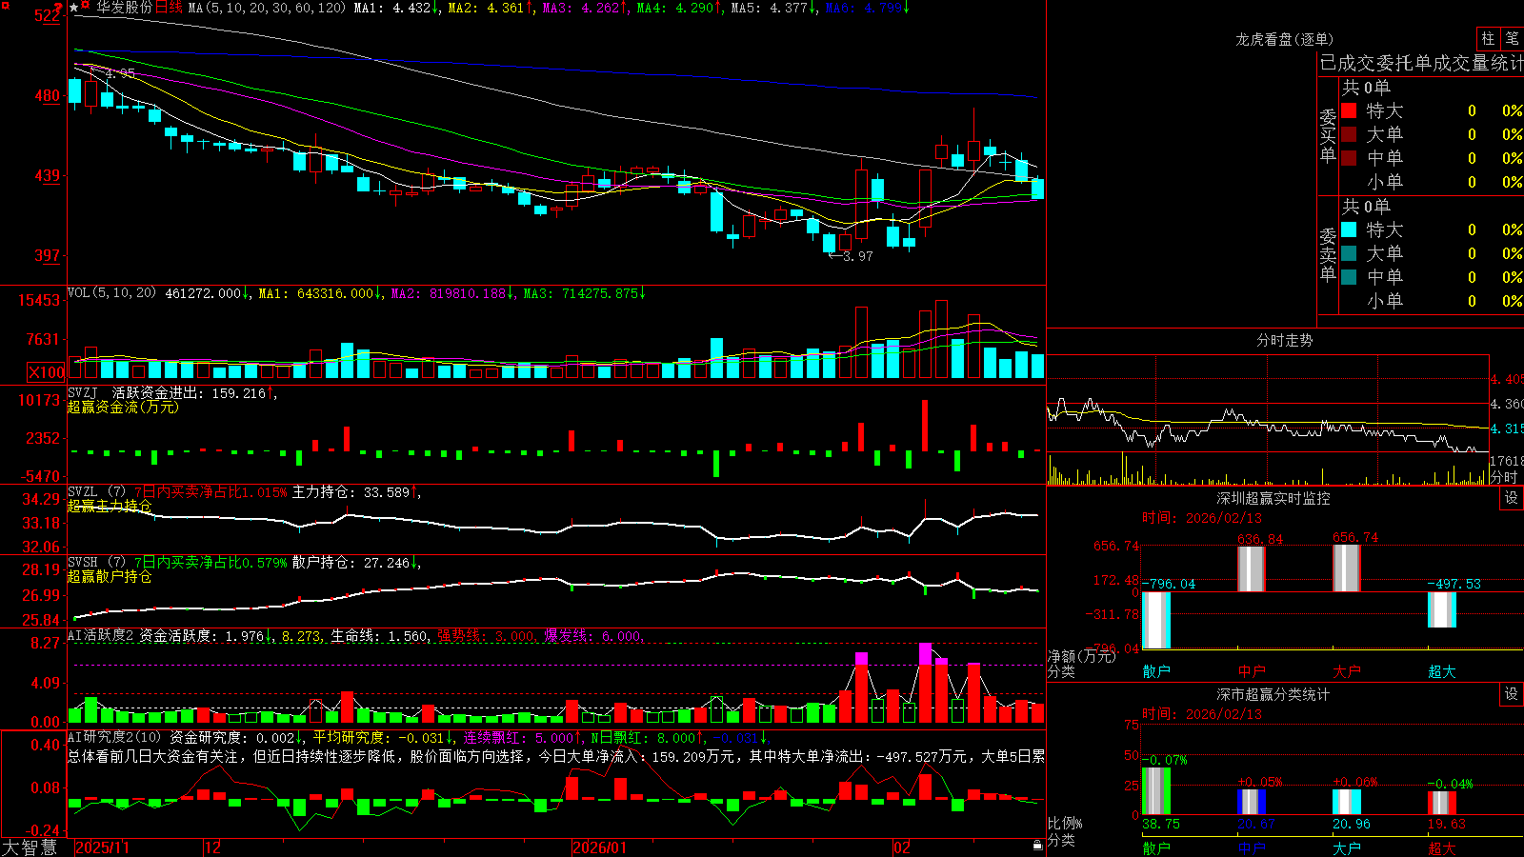Click the X100 volume scale box
1524x857 pixels.
click(x=46, y=372)
